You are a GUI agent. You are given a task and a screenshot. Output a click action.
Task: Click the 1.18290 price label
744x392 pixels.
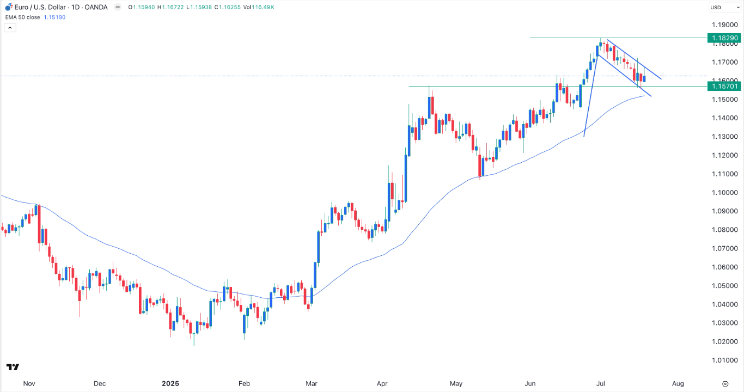coord(723,38)
